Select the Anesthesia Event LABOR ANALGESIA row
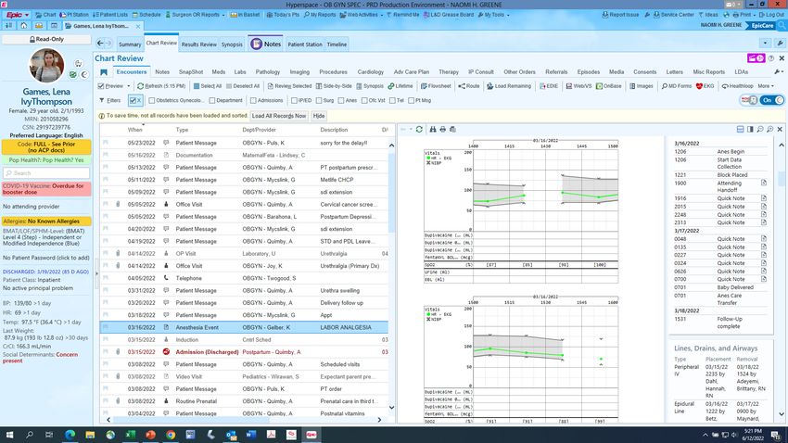This screenshot has width=788, height=443. click(x=244, y=327)
